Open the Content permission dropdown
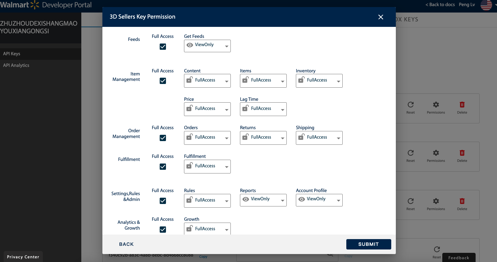 point(207,81)
